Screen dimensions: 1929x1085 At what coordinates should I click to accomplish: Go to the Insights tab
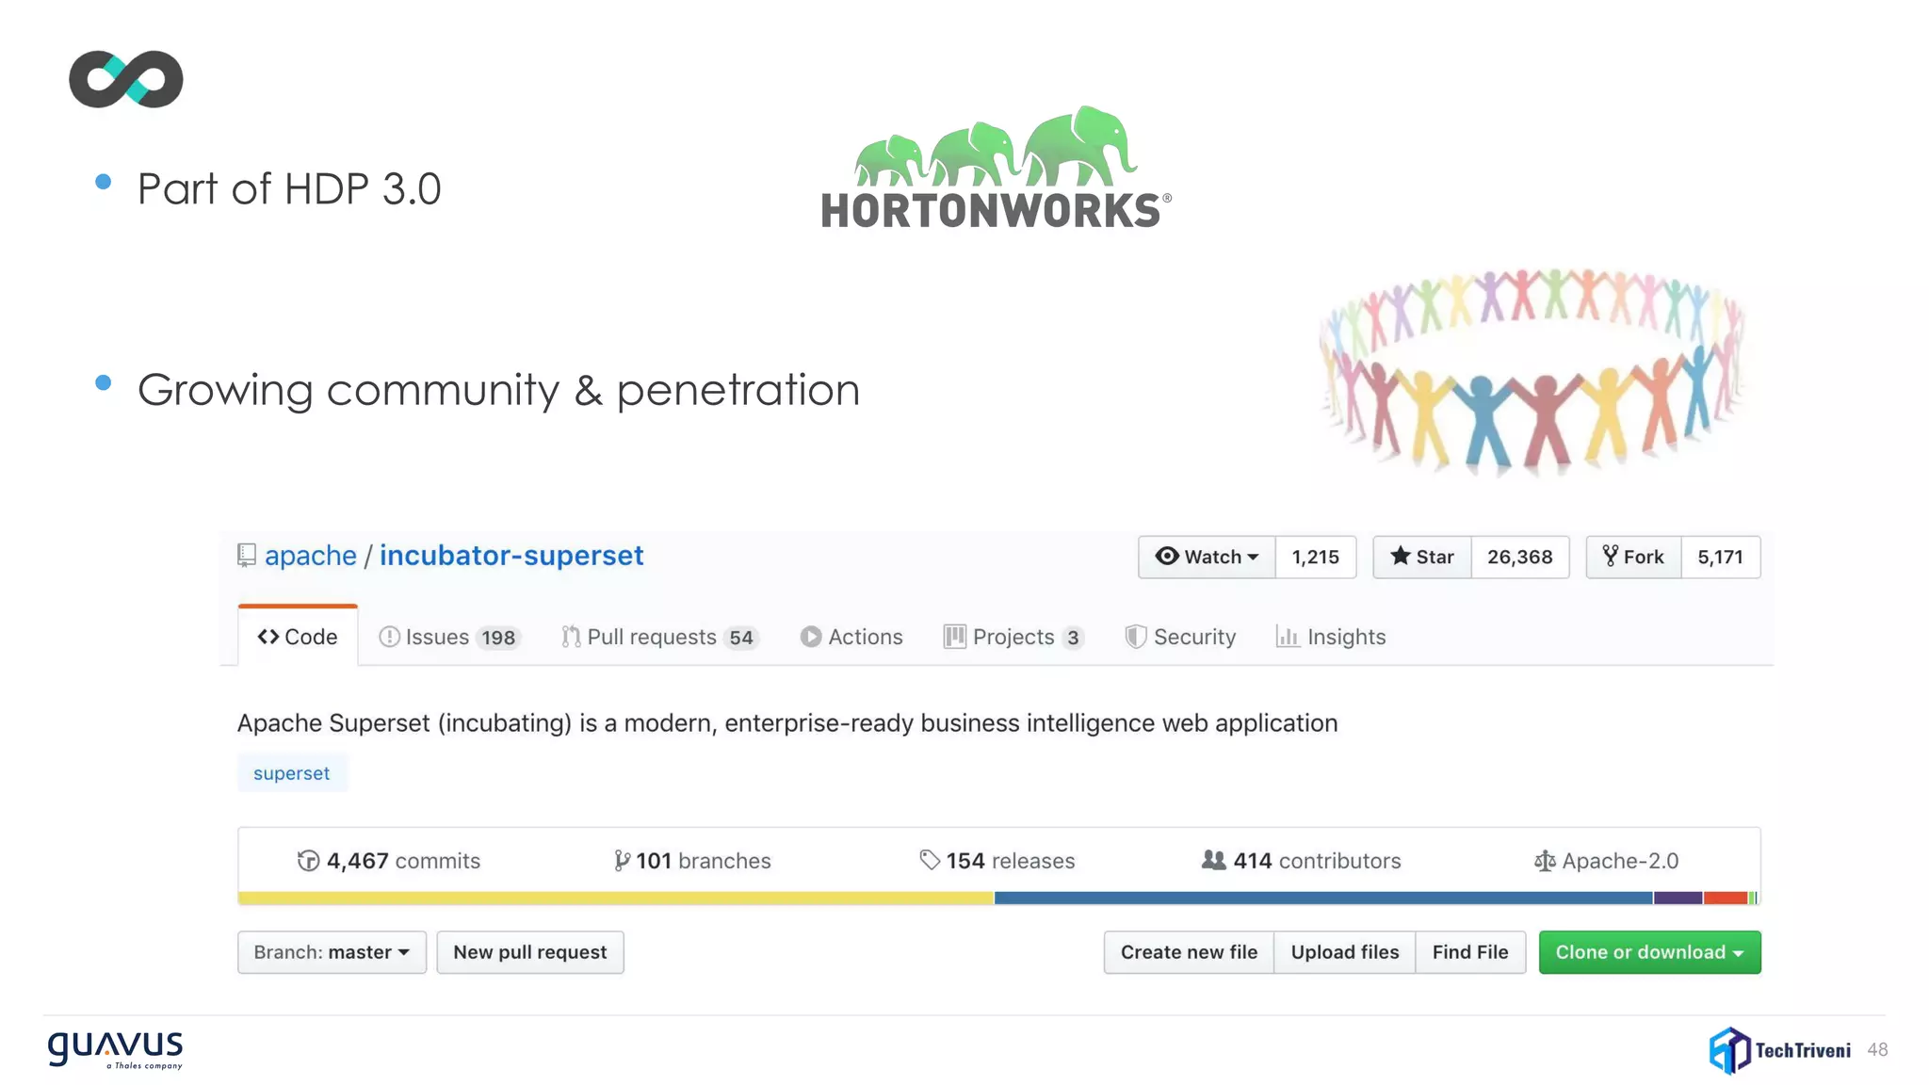pos(1331,638)
